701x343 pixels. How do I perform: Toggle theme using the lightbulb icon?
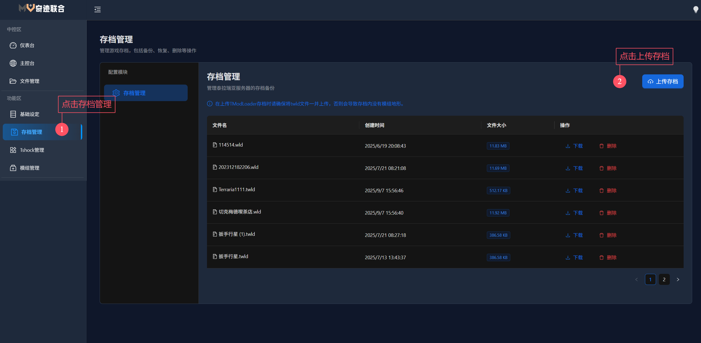695,10
